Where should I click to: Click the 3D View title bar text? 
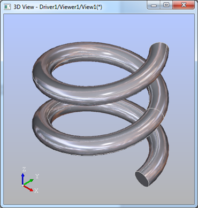(58, 7)
